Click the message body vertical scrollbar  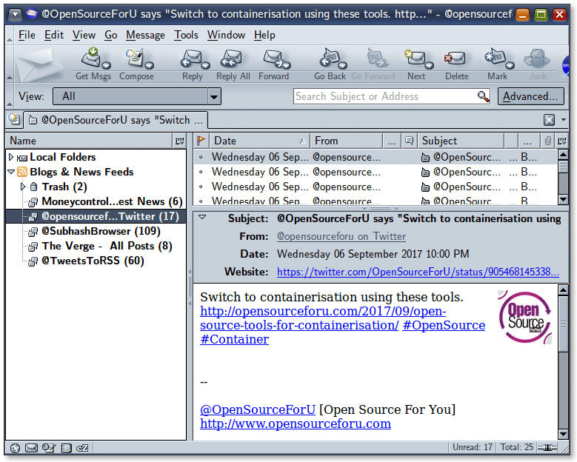(x=564, y=355)
